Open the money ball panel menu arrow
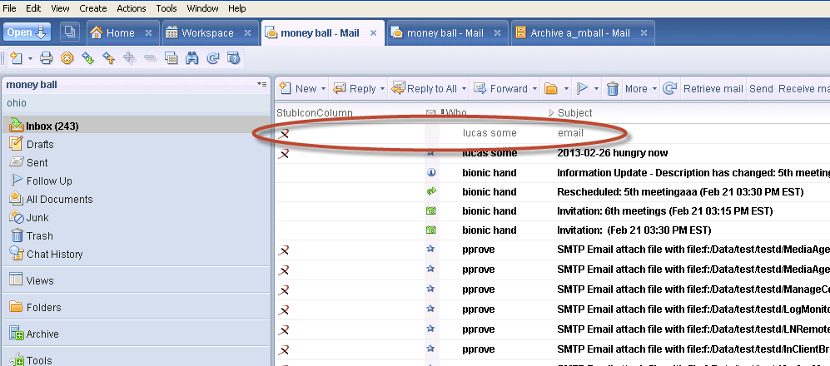 [x=261, y=84]
